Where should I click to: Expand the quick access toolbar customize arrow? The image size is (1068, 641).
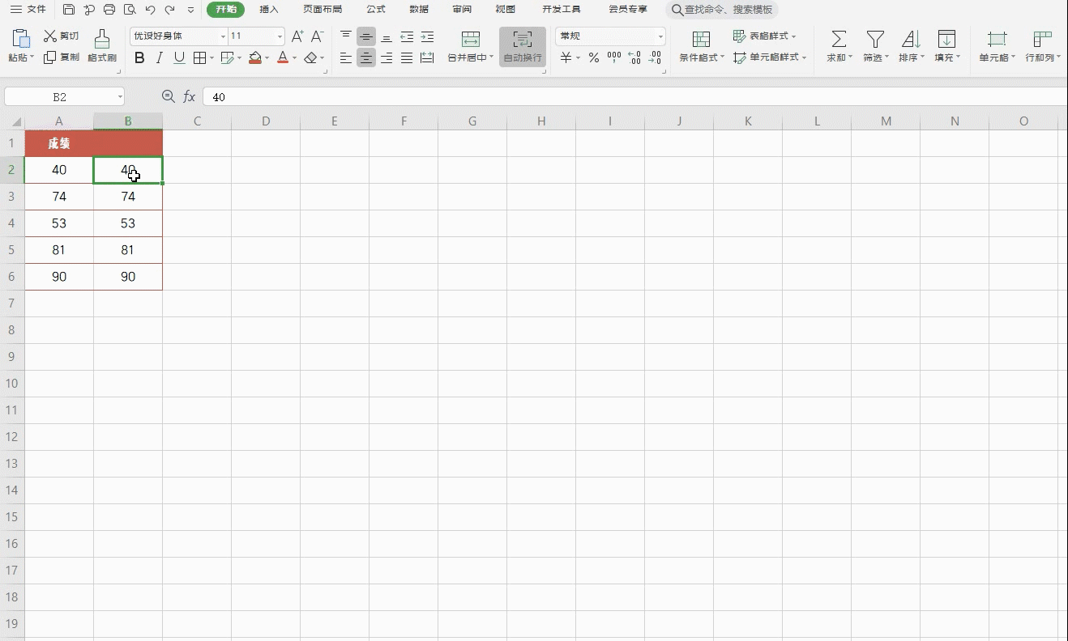click(x=190, y=10)
